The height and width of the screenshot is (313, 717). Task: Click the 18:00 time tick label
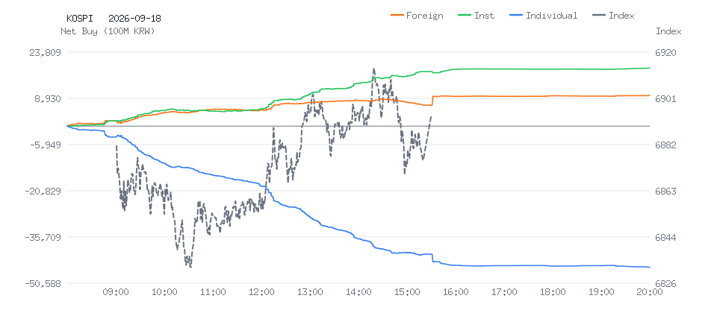tap(552, 292)
